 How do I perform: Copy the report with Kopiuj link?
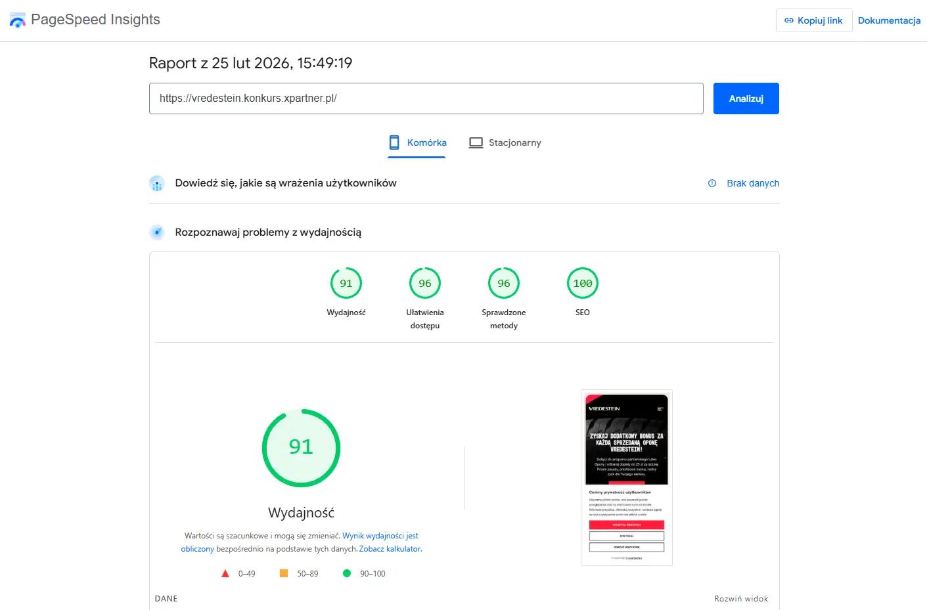point(813,20)
